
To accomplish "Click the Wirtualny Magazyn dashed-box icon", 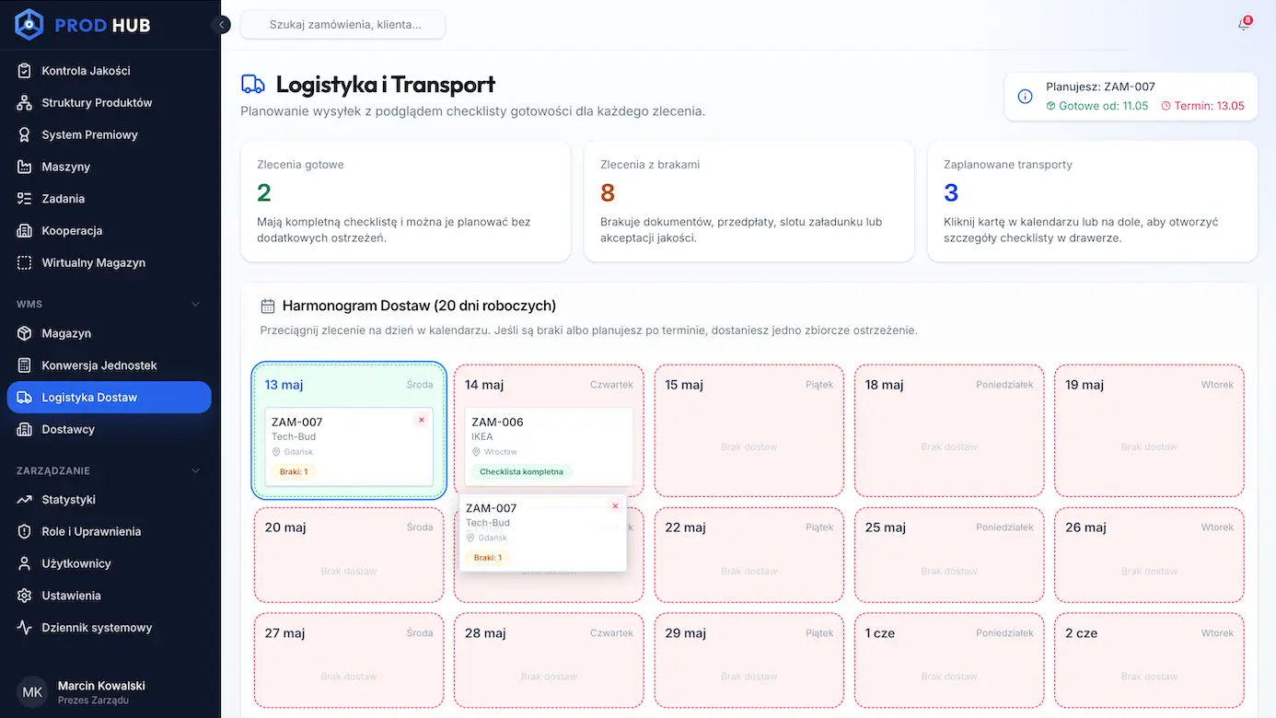I will click(25, 263).
